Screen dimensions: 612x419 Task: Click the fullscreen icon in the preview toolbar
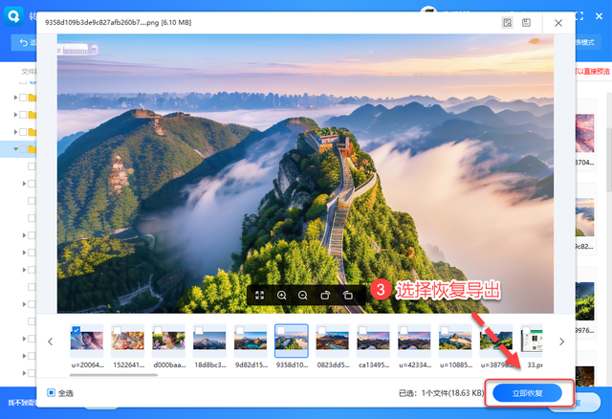tap(259, 296)
